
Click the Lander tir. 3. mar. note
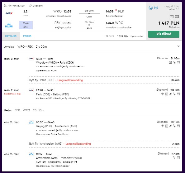(x=12, y=94)
